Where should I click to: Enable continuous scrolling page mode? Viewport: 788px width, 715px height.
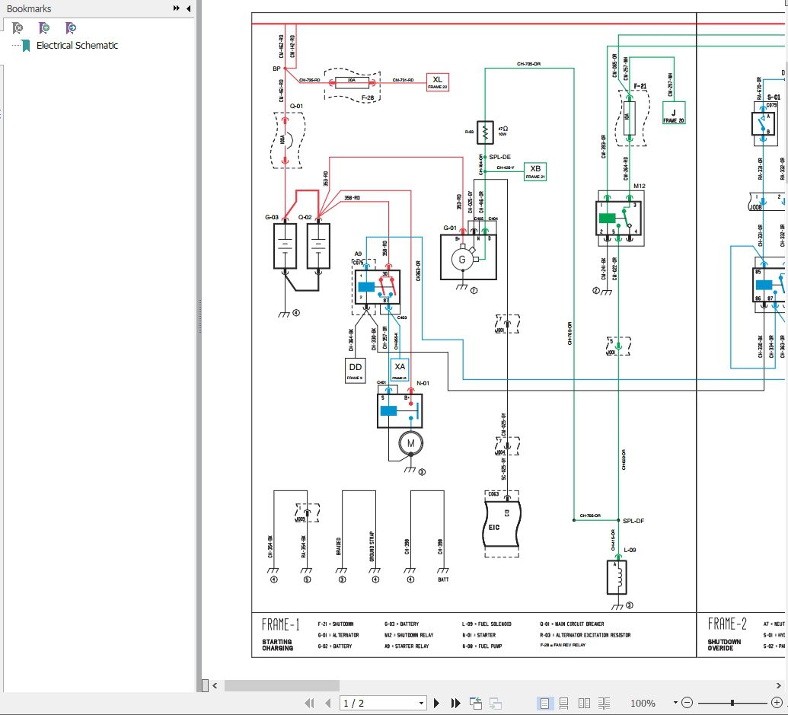pyautogui.click(x=564, y=703)
